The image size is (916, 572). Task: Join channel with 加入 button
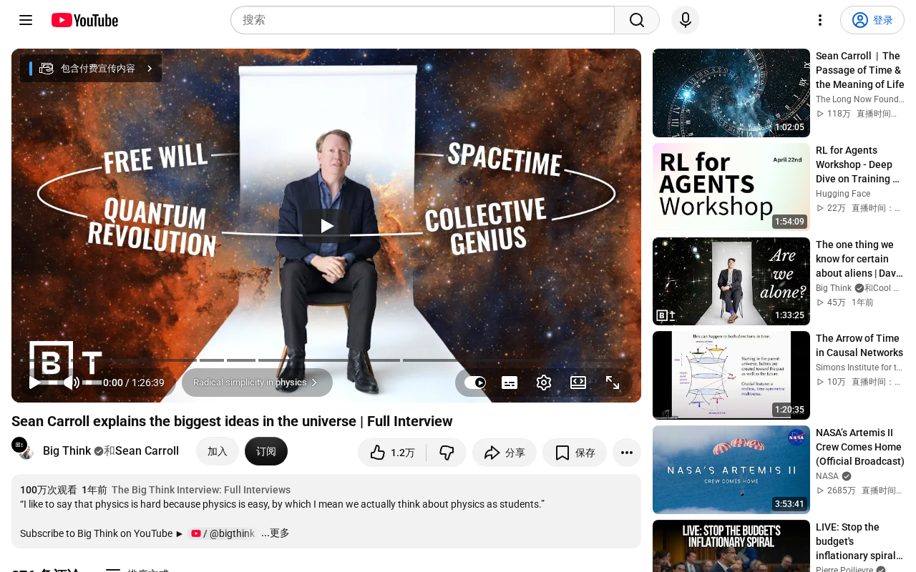tap(218, 451)
